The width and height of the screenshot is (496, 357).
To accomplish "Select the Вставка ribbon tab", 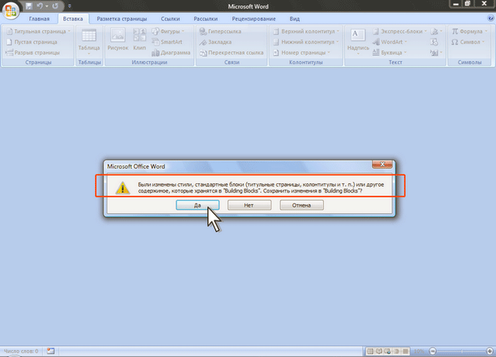I will point(73,19).
